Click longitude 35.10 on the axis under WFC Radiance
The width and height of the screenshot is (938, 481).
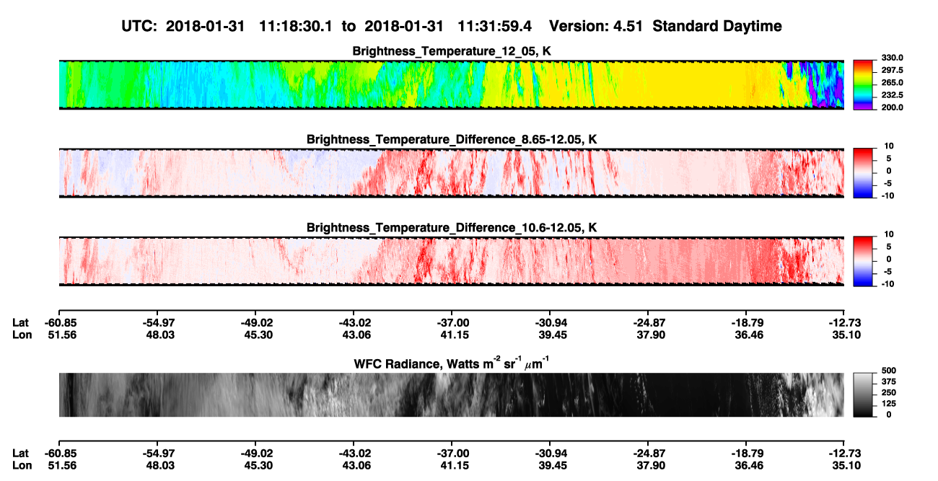(845, 464)
